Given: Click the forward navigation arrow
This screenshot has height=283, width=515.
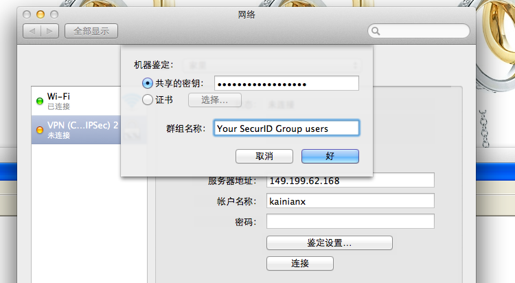Looking at the screenshot, I should click(49, 31).
